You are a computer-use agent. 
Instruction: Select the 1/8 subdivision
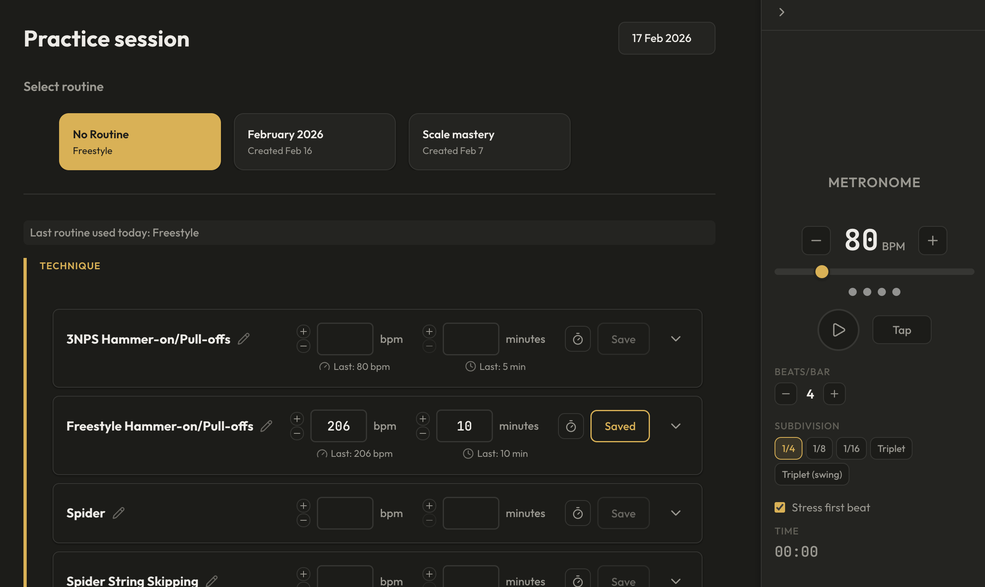(x=819, y=448)
